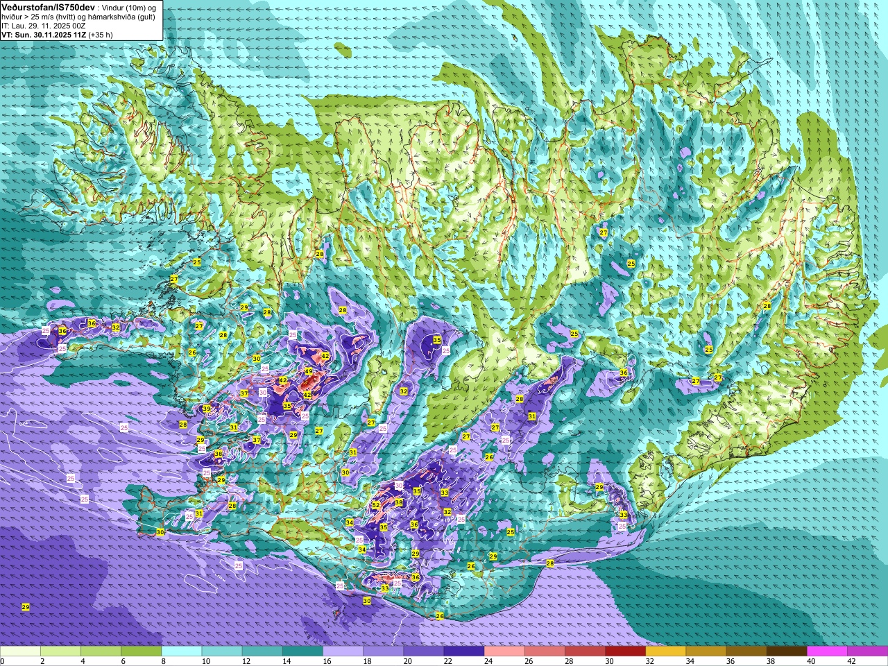888x666 pixels.
Task: Click the yellow gust label 49 on the map
Action: pos(309,372)
